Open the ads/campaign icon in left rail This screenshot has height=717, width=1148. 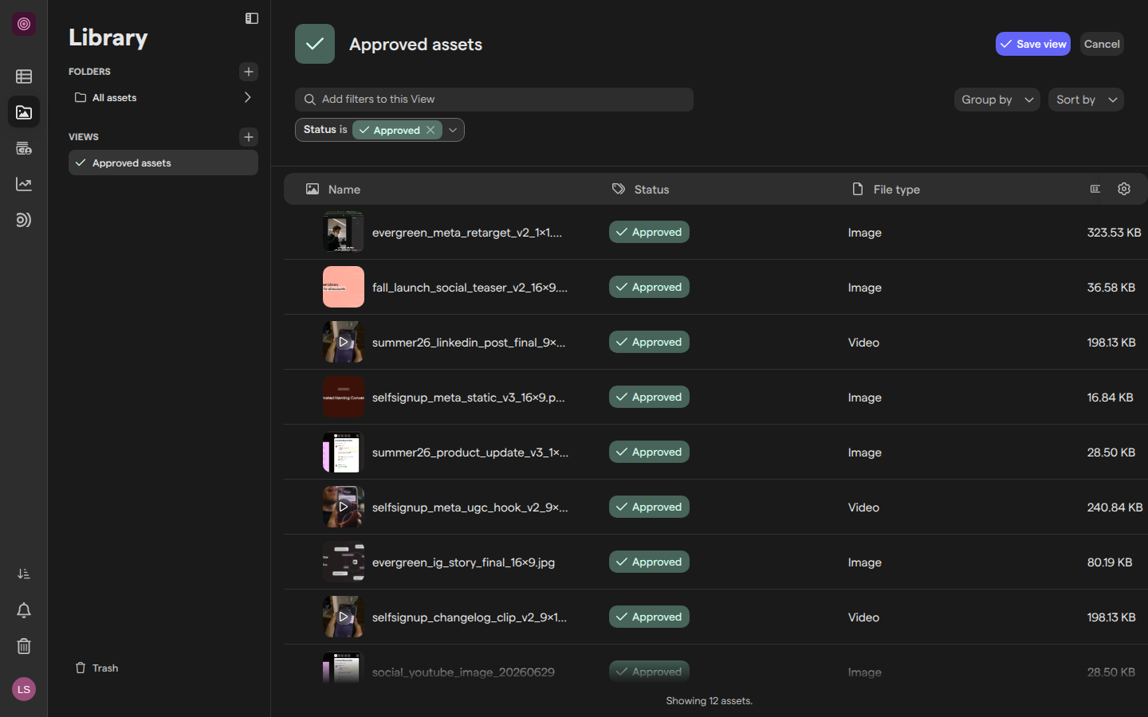(x=24, y=148)
